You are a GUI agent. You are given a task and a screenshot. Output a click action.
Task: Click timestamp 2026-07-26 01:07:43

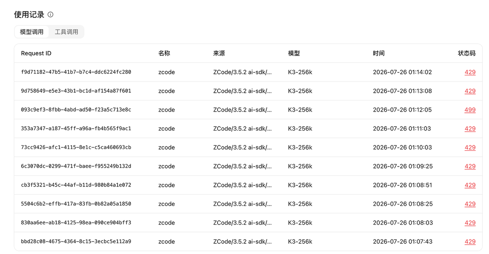coord(403,241)
